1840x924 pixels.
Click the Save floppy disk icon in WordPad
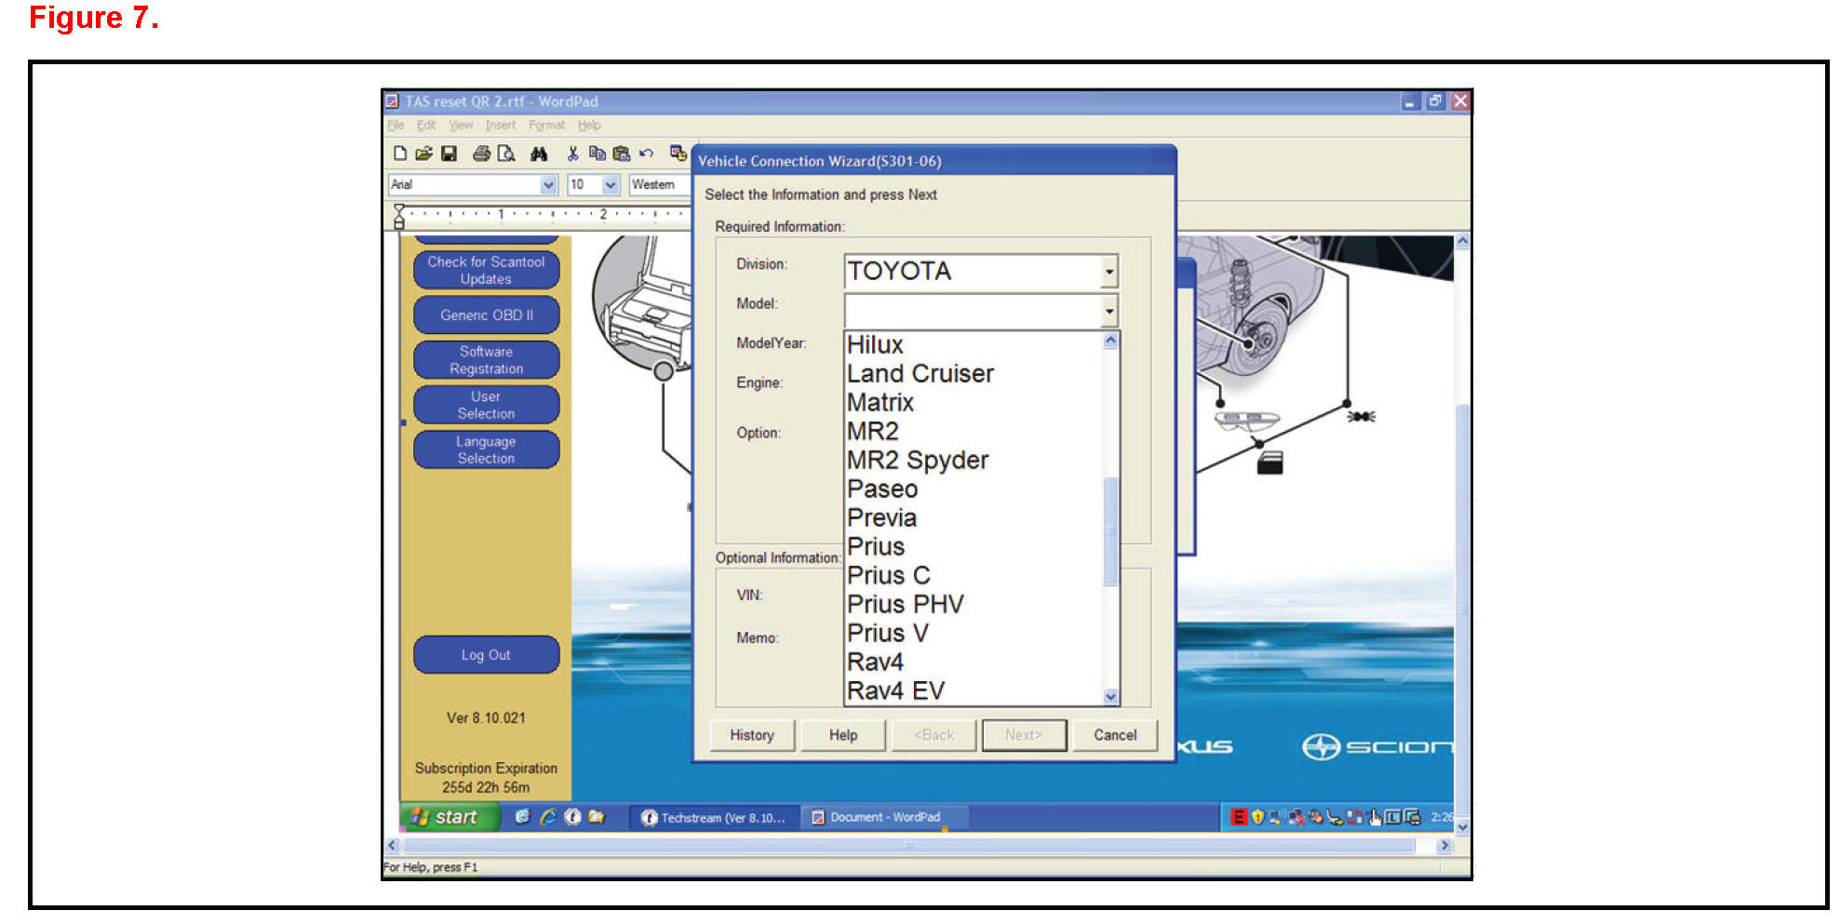coord(449,154)
